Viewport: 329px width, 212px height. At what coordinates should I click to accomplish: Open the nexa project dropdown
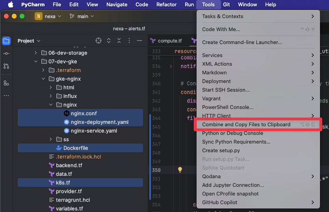pos(53,17)
